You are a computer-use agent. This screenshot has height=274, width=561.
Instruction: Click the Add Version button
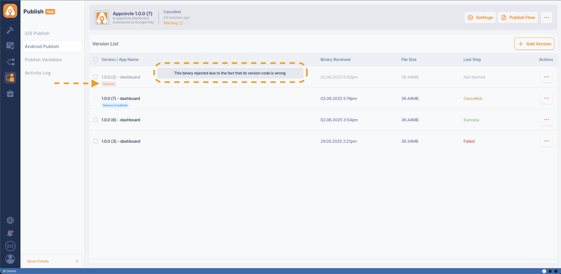click(534, 44)
